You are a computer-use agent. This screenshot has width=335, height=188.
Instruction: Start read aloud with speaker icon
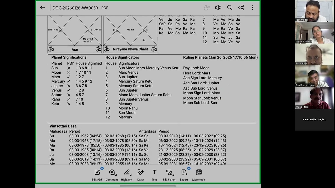click(218, 8)
